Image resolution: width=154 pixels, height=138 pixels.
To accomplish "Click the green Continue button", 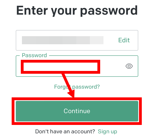I will (x=77, y=111).
